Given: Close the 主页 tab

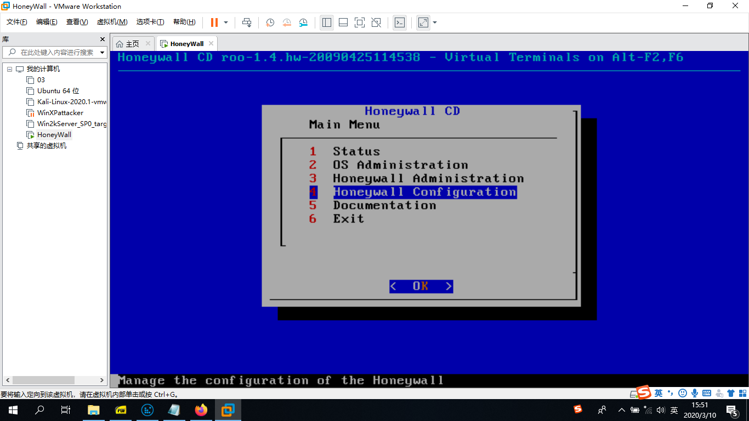Looking at the screenshot, I should tap(147, 44).
